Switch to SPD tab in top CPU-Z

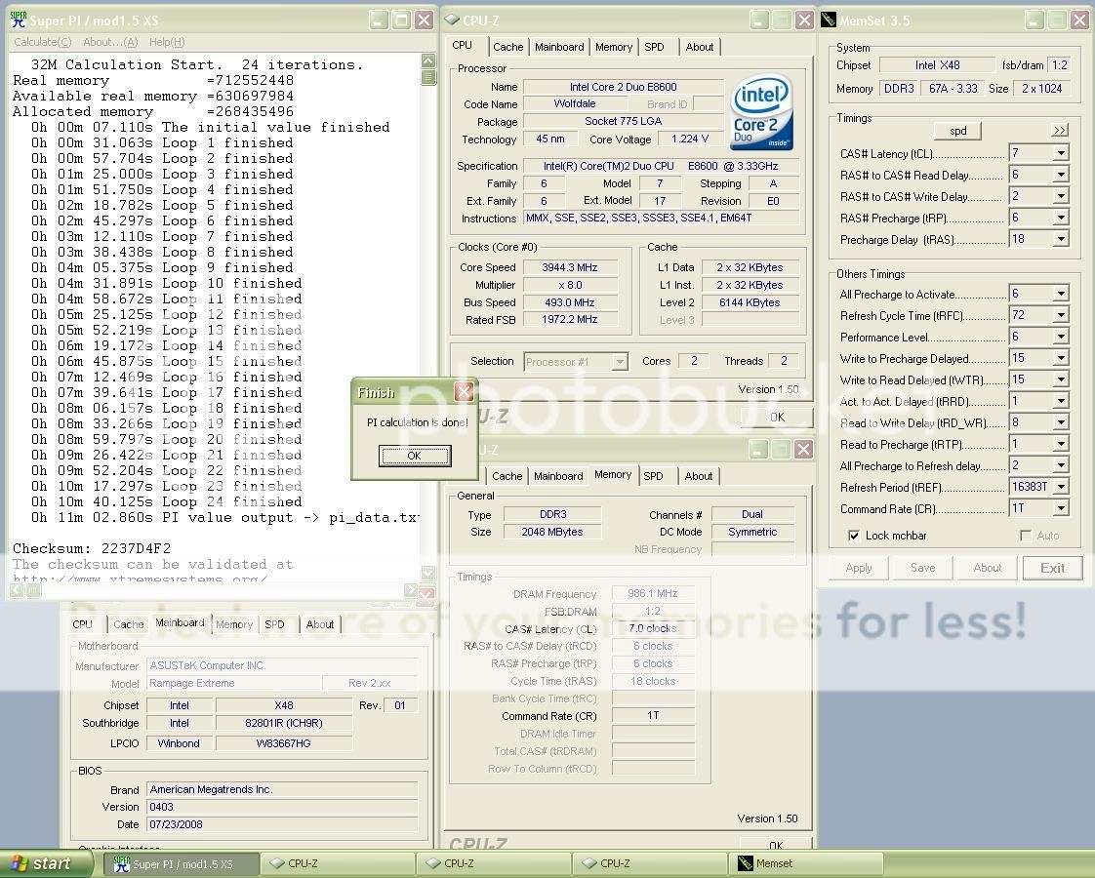tap(654, 47)
